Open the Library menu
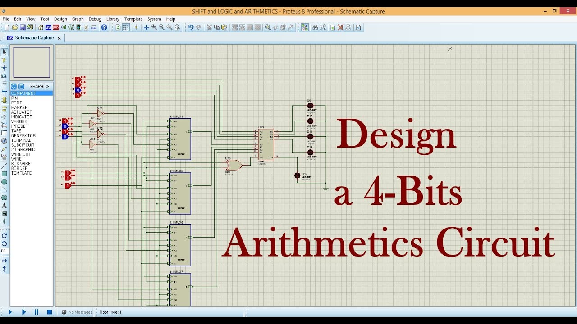The width and height of the screenshot is (577, 324). tap(113, 19)
